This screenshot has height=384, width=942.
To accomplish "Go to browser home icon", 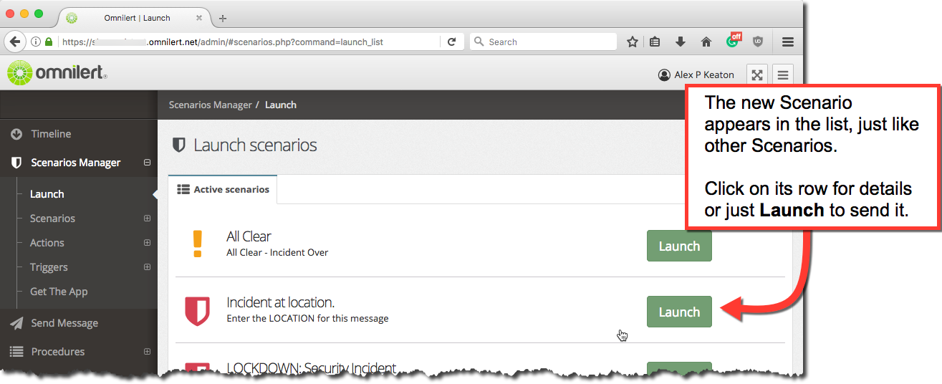I will (x=706, y=42).
